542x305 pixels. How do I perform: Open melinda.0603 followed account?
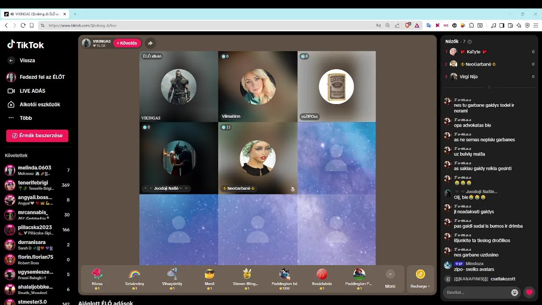coord(37,170)
